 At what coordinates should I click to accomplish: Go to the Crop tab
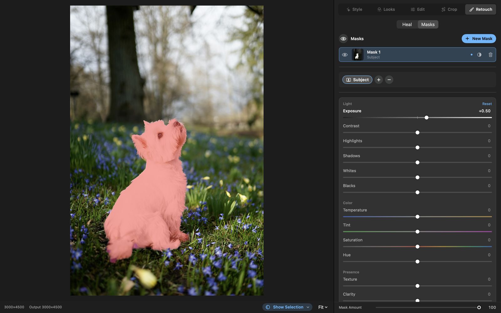click(x=449, y=9)
